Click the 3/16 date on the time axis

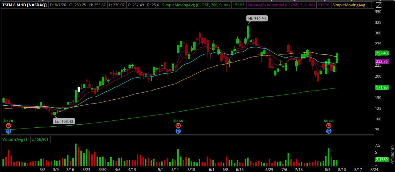click(71, 170)
